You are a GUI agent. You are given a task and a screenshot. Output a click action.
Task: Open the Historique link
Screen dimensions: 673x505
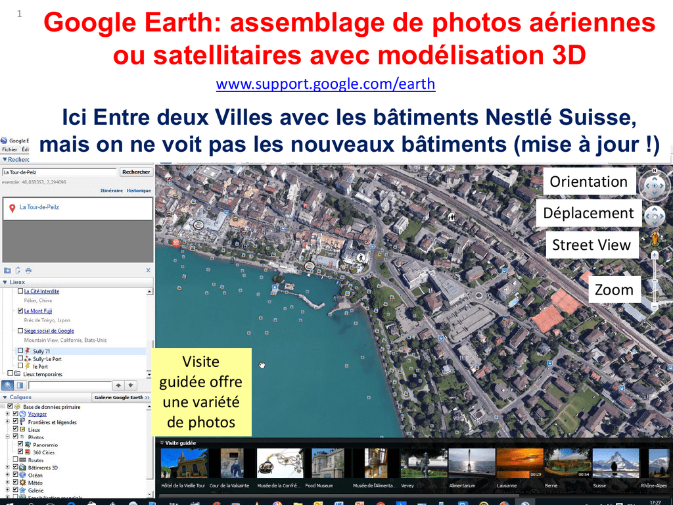(x=139, y=190)
